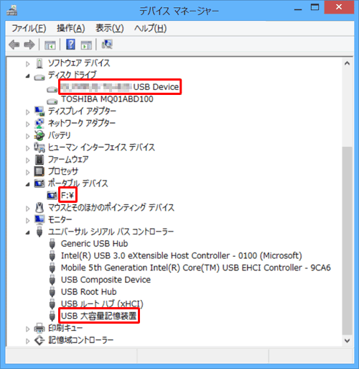Select the USB 大容量記憶装置 device
Viewport: 359px width, 369px height.
pyautogui.click(x=98, y=316)
